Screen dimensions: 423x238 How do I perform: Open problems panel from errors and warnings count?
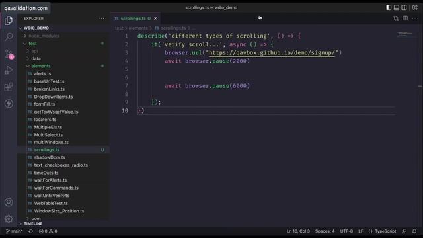coord(48,231)
